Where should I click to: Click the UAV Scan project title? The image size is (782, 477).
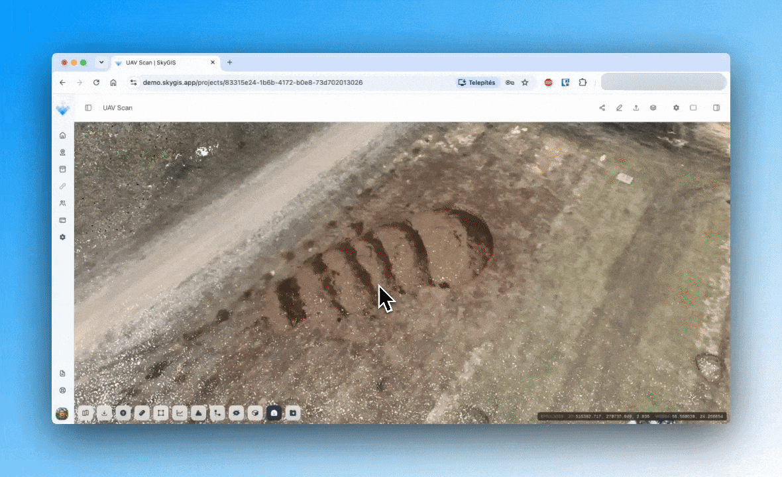tap(118, 108)
